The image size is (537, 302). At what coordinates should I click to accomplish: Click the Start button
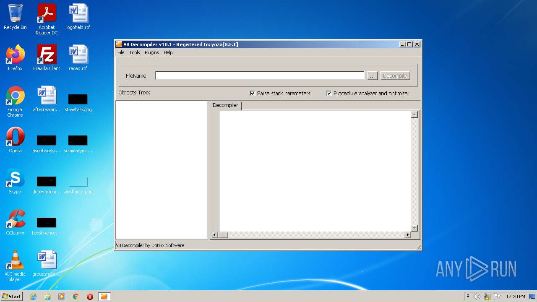(x=12, y=296)
